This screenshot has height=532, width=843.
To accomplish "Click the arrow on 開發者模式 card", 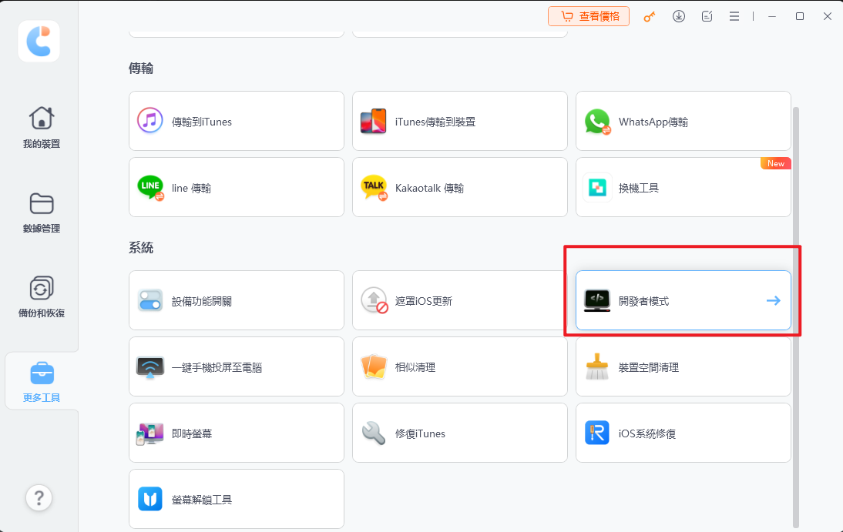I will (x=773, y=301).
